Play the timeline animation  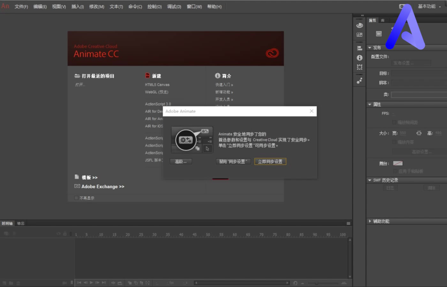tap(91, 283)
